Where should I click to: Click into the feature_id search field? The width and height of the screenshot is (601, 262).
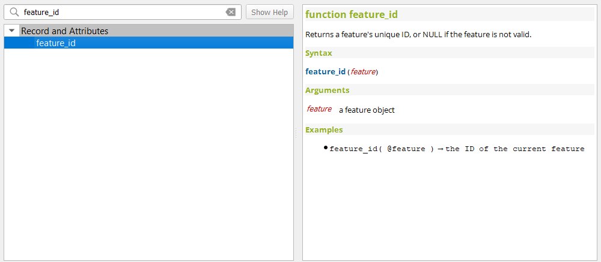pyautogui.click(x=120, y=12)
